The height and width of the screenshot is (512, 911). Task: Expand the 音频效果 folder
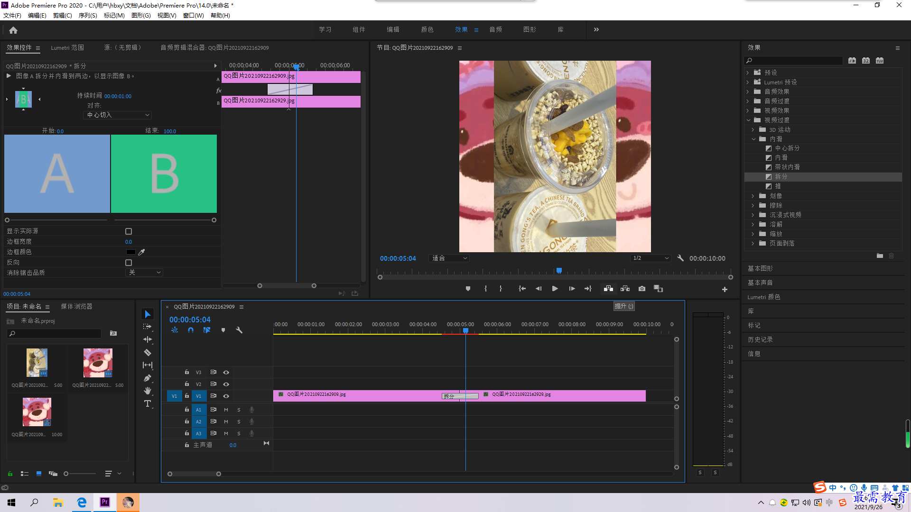click(x=748, y=91)
